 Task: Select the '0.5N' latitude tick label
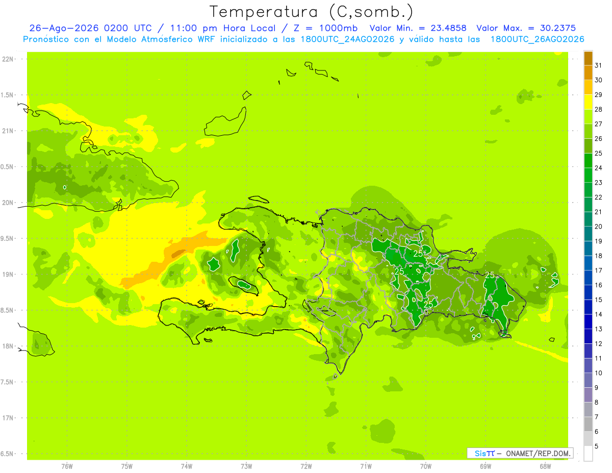tap(8, 167)
